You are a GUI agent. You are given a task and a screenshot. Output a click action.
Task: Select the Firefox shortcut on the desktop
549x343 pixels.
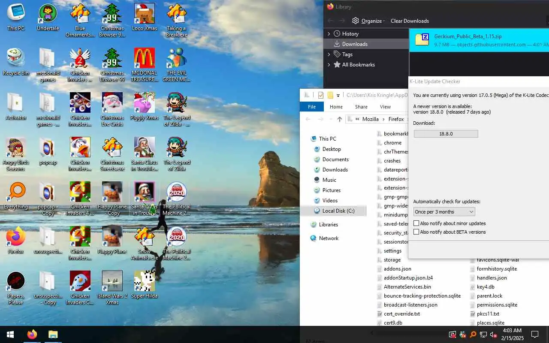(16, 240)
